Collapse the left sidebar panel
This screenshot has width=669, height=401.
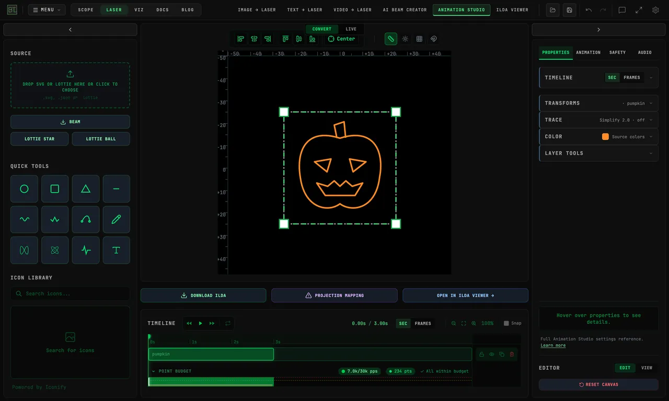(x=70, y=30)
